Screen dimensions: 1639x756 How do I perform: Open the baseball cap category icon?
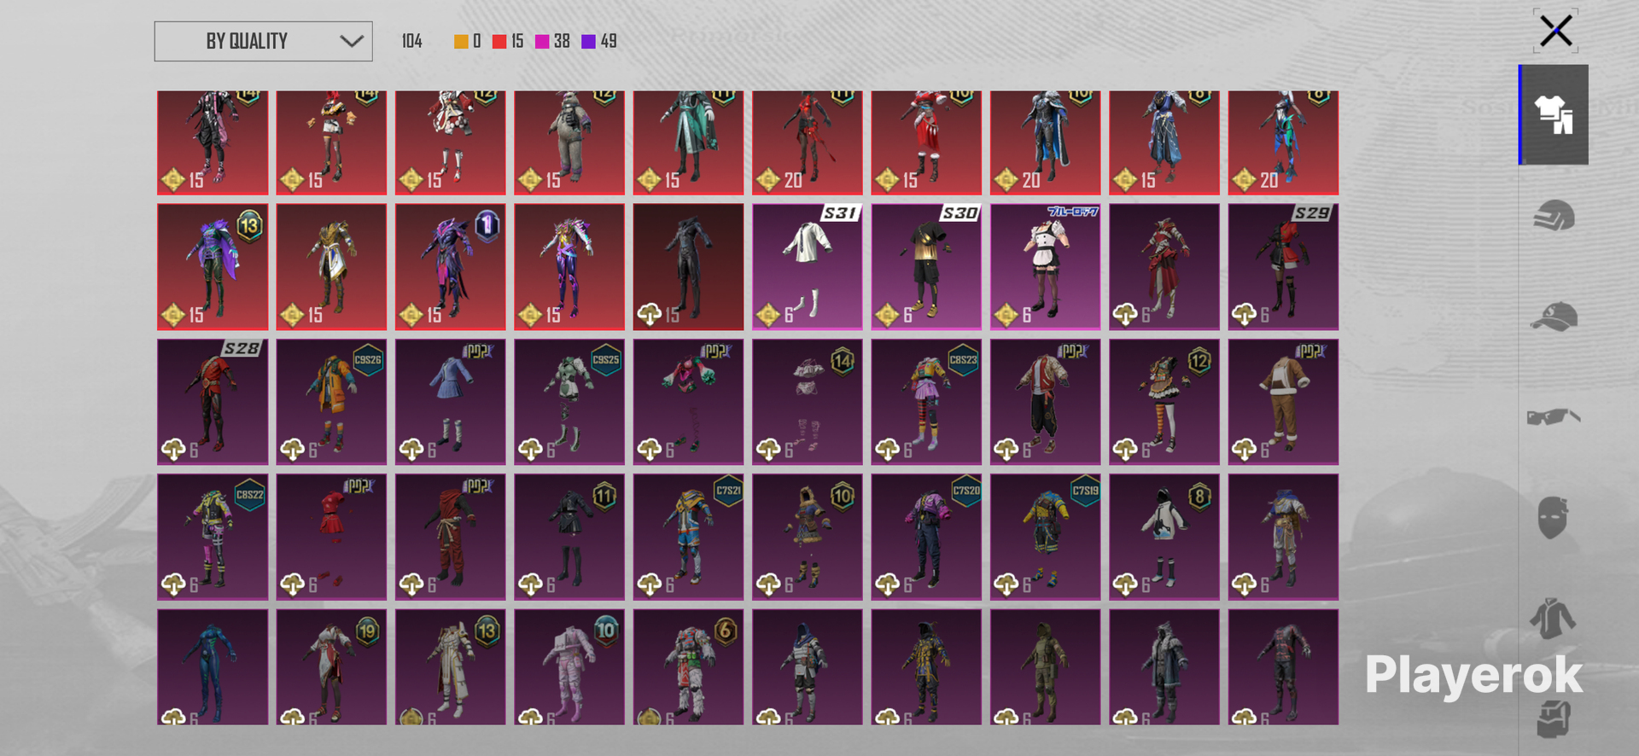1554,316
